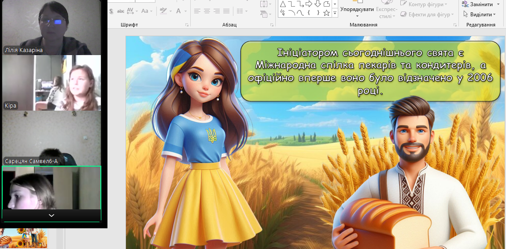
Task: Expand the shapes gallery more arrow
Action: 335,13
